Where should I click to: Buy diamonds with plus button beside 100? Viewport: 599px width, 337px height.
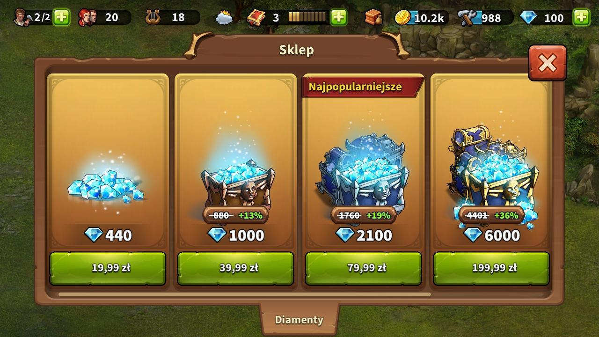(x=581, y=18)
